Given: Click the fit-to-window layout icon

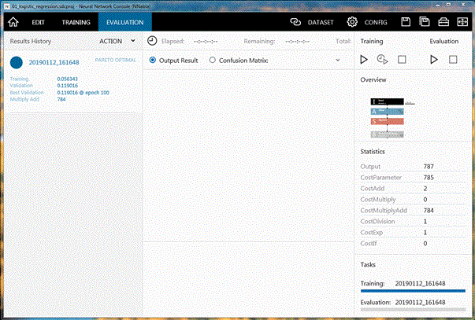Looking at the screenshot, I should point(462,22).
